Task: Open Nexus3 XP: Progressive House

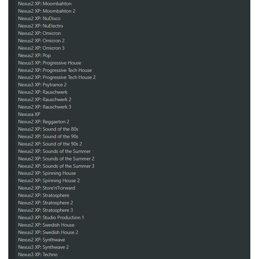Action: click(x=49, y=63)
